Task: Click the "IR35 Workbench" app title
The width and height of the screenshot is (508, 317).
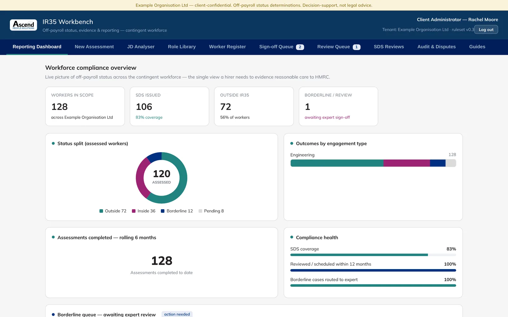Action: pos(68,22)
